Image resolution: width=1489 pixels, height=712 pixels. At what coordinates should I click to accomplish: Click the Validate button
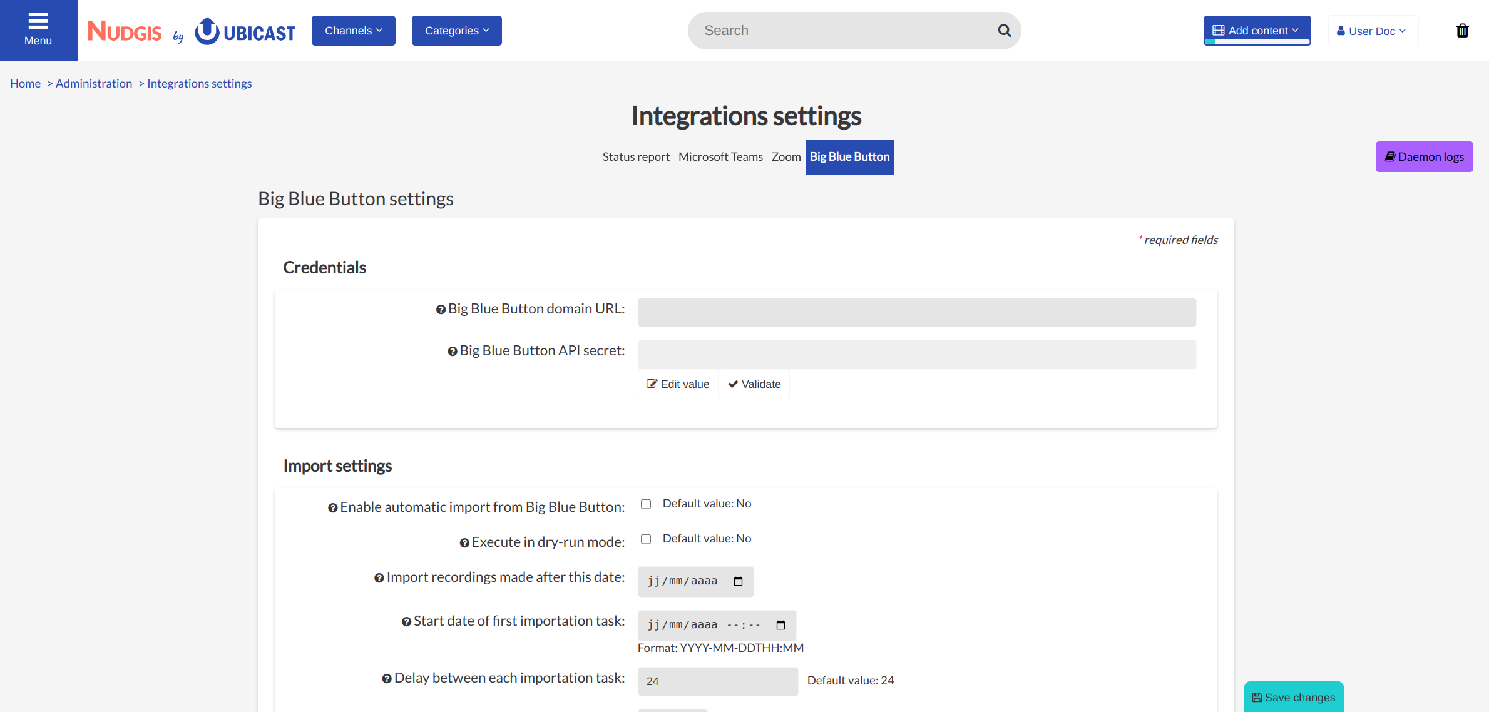(x=754, y=384)
